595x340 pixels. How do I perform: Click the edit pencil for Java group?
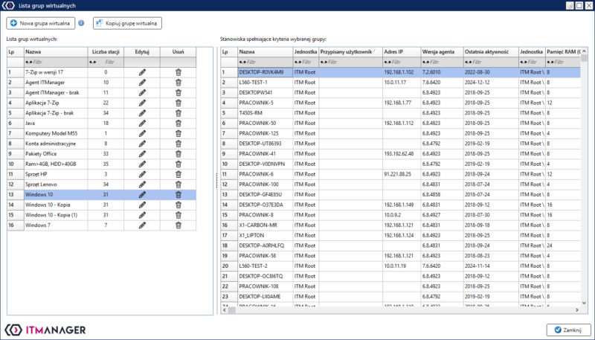[x=142, y=123]
